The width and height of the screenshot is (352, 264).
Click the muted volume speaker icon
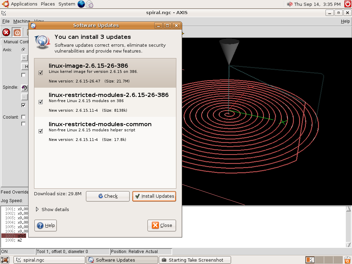[289, 4]
